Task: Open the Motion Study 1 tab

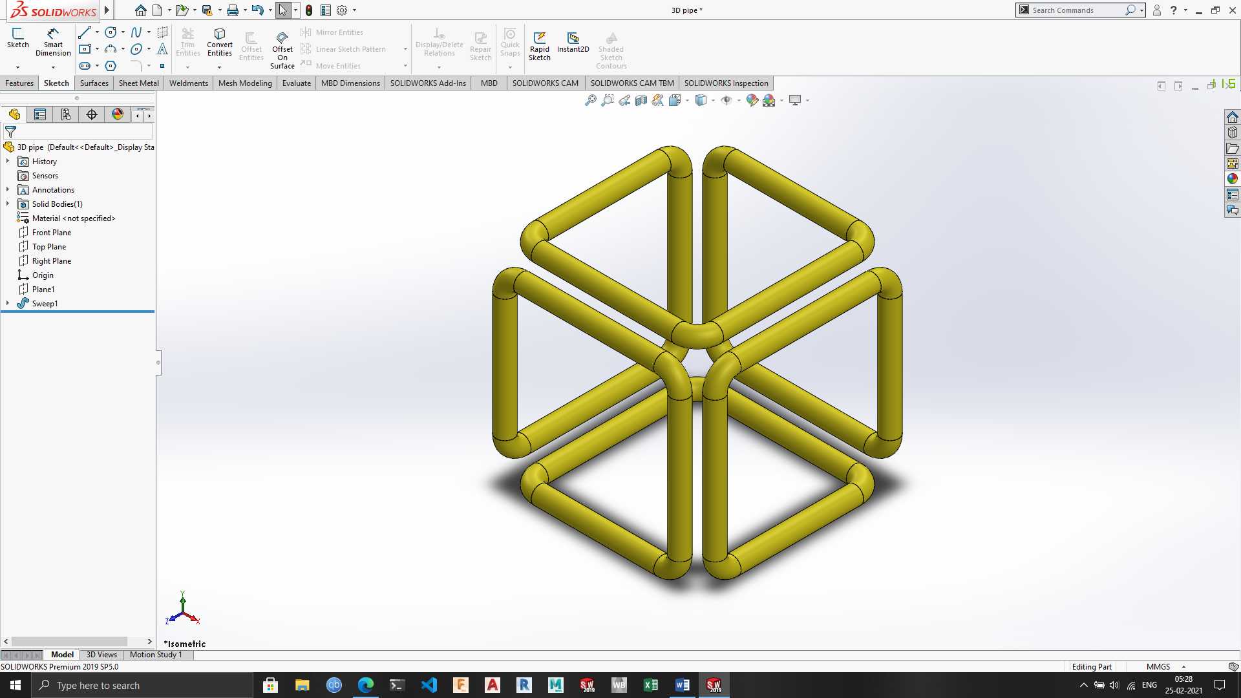Action: click(x=156, y=655)
